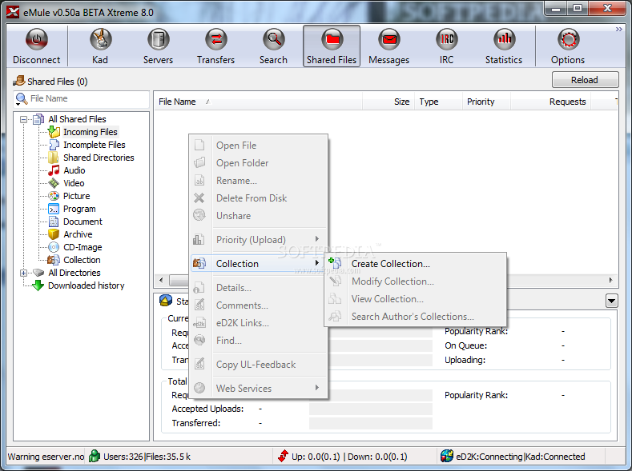The image size is (632, 471).
Task: Click the Video film icon in the tree
Action: 54,183
